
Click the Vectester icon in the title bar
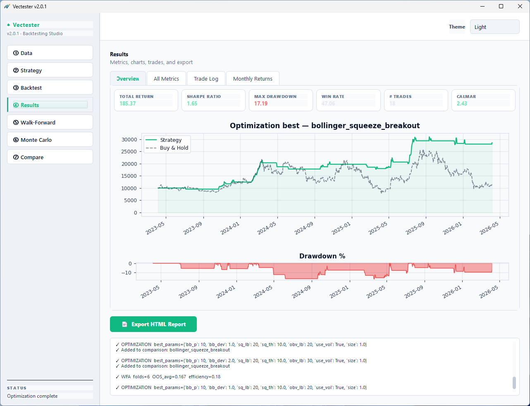pos(7,6)
